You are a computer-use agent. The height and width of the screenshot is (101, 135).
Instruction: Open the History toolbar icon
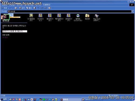pyautogui.click(x=35, y=8)
